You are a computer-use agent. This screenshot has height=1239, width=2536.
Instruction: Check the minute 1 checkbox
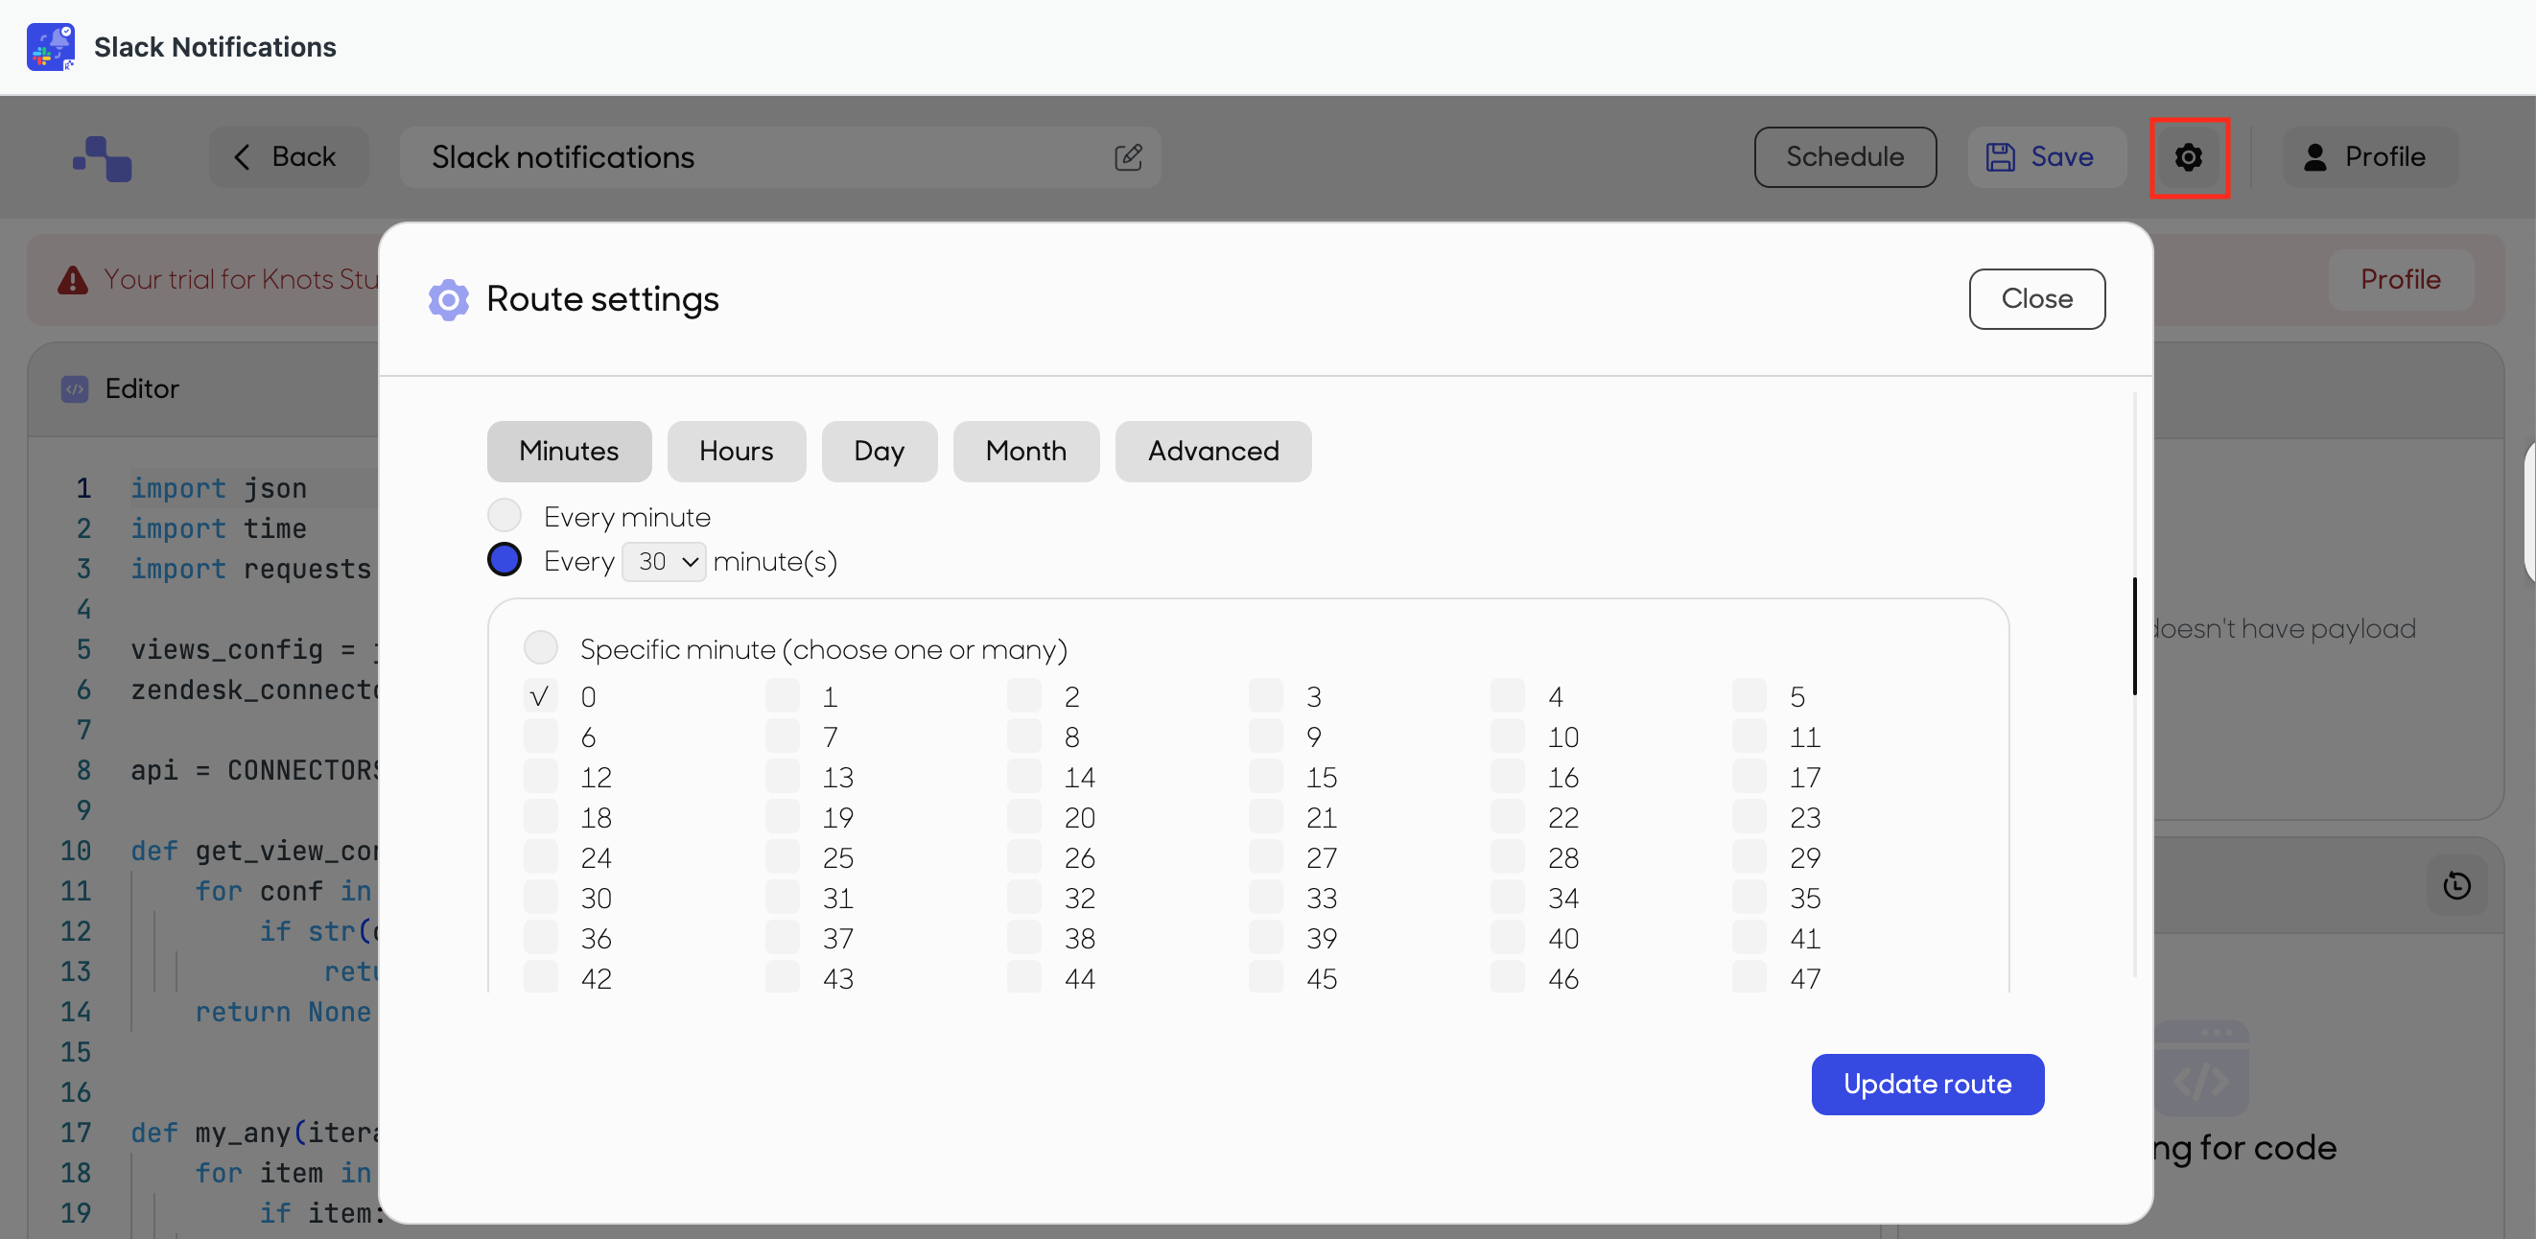tap(783, 696)
